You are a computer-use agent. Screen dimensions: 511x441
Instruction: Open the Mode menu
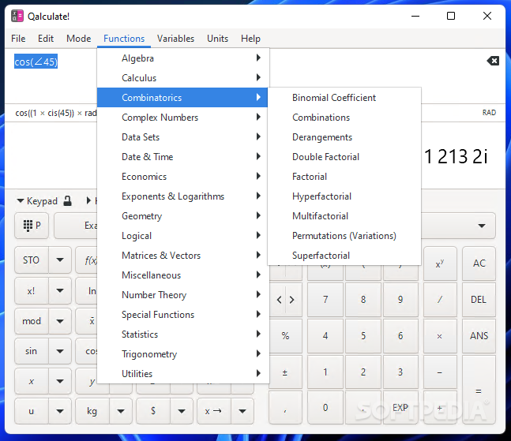click(x=78, y=39)
